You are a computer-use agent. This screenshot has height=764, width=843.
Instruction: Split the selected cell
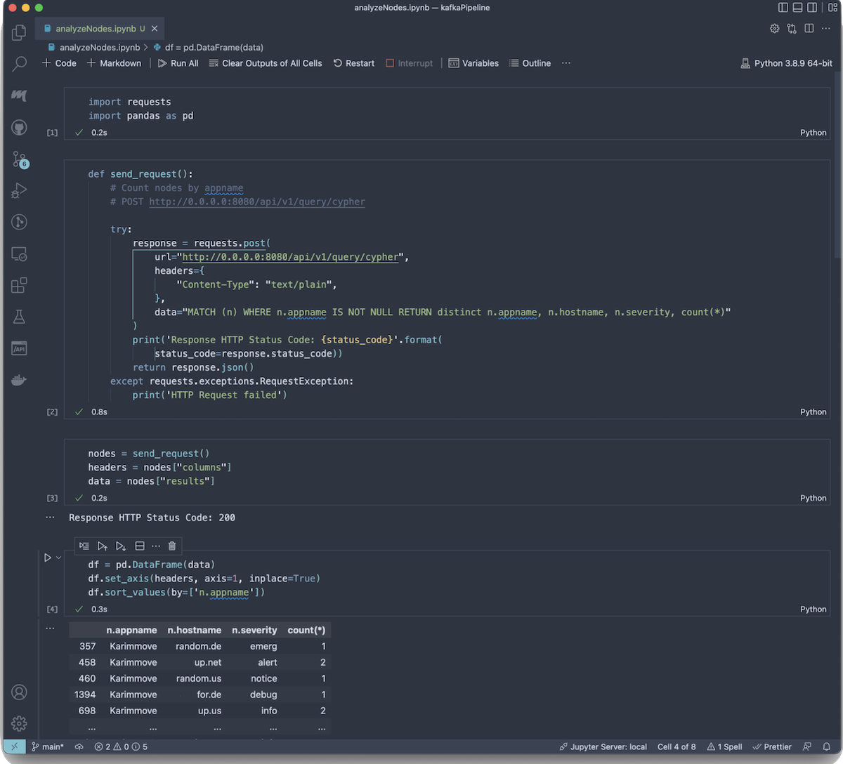point(139,546)
